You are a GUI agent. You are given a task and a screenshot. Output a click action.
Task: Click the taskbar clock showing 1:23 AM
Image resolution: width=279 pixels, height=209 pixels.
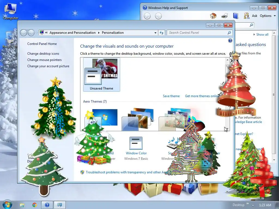(265, 205)
